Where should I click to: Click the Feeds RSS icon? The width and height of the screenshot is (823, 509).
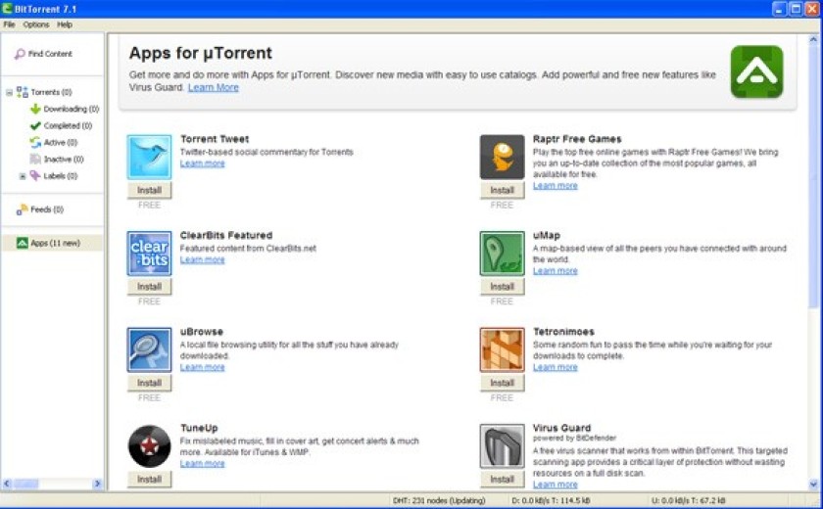pyautogui.click(x=22, y=209)
